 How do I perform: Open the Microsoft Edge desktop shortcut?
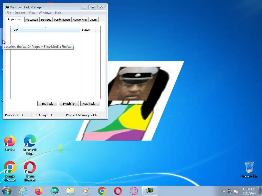(x=30, y=145)
